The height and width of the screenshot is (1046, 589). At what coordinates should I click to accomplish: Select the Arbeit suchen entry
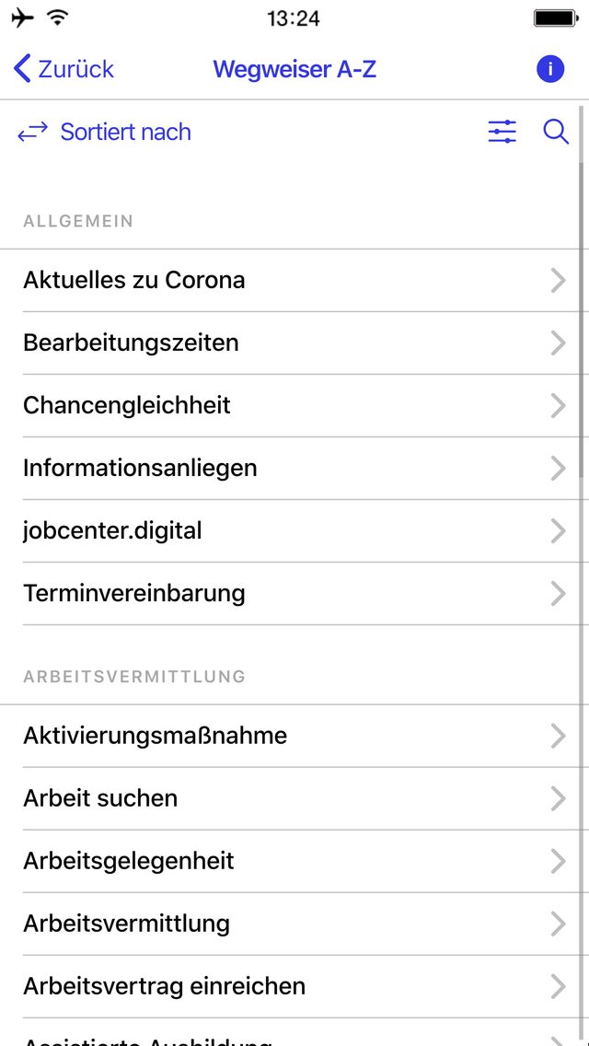coord(294,798)
